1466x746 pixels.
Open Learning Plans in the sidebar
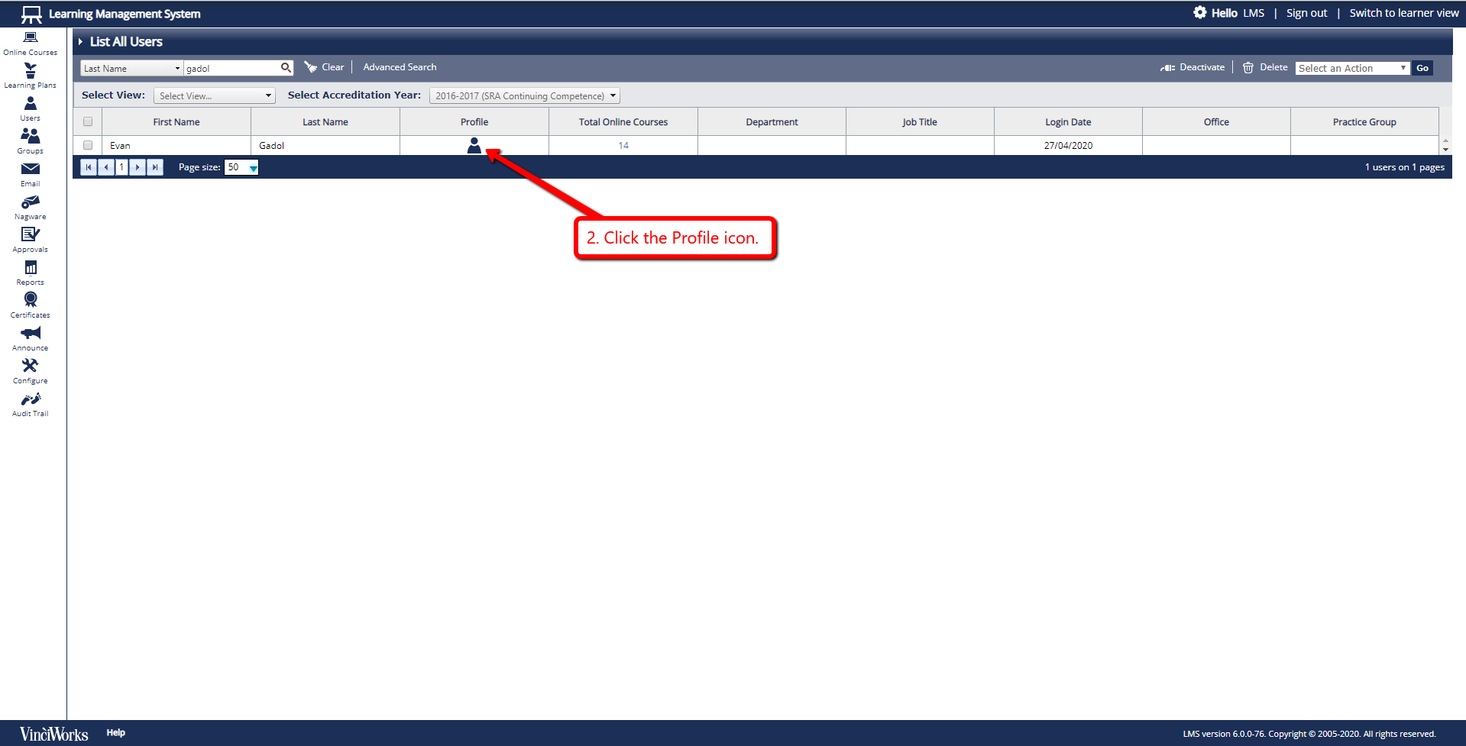click(31, 72)
